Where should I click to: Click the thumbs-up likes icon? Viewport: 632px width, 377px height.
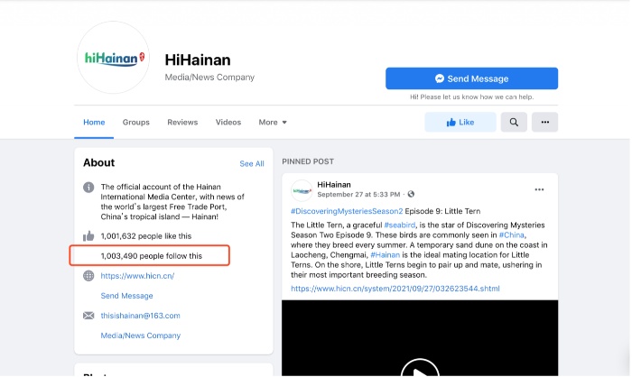tap(88, 236)
